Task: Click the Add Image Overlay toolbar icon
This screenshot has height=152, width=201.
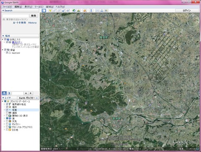Action: tap(64, 10)
